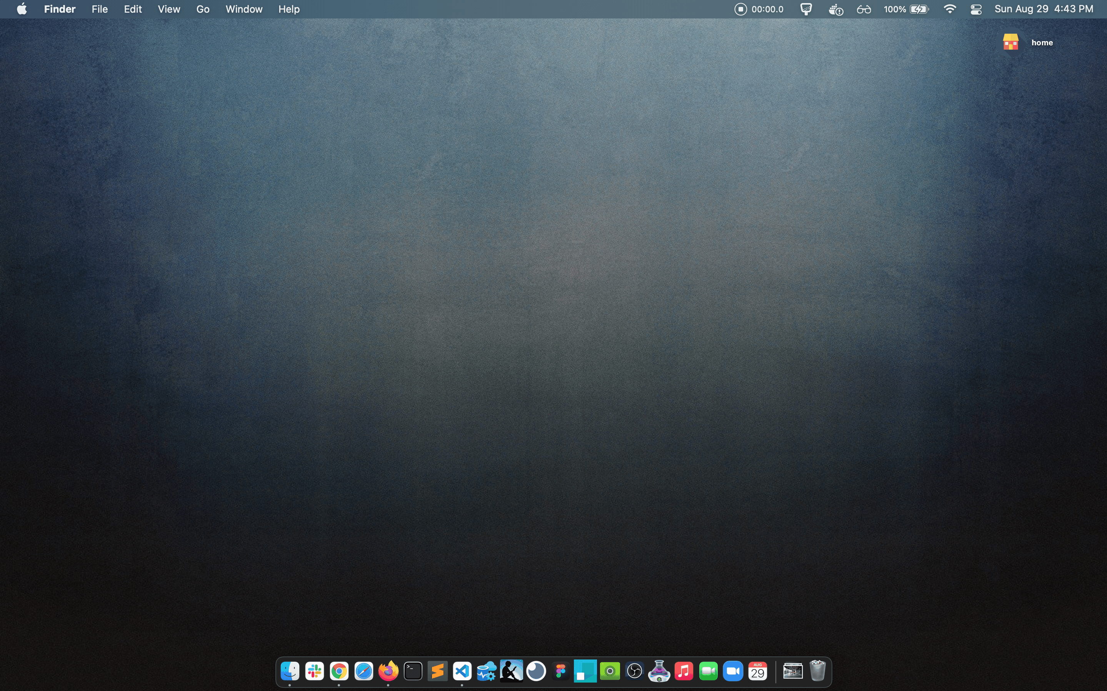Open the glasses icon menu bar extra
Screen dimensions: 1107x691
tap(864, 9)
